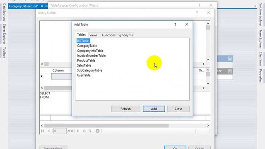265x149 pixels.
Task: Select ProductTable entry
Action: click(x=86, y=60)
